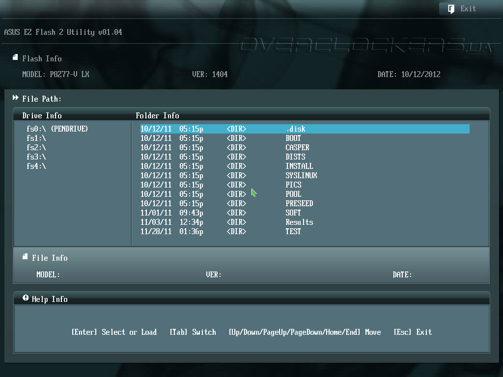Screen dimensions: 503x377
Task: Click MODEL: P8Z77-V LX text
Action: [56, 75]
